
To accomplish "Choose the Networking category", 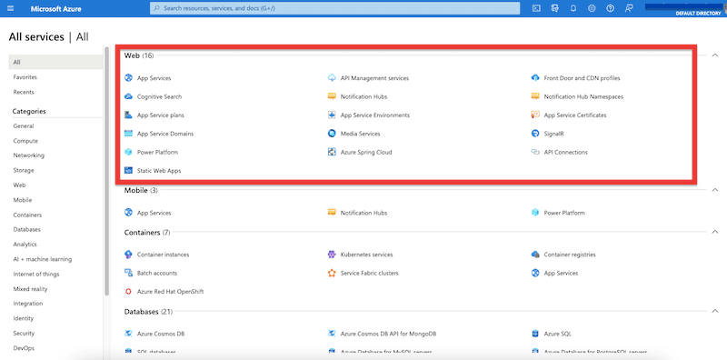I will 29,155.
